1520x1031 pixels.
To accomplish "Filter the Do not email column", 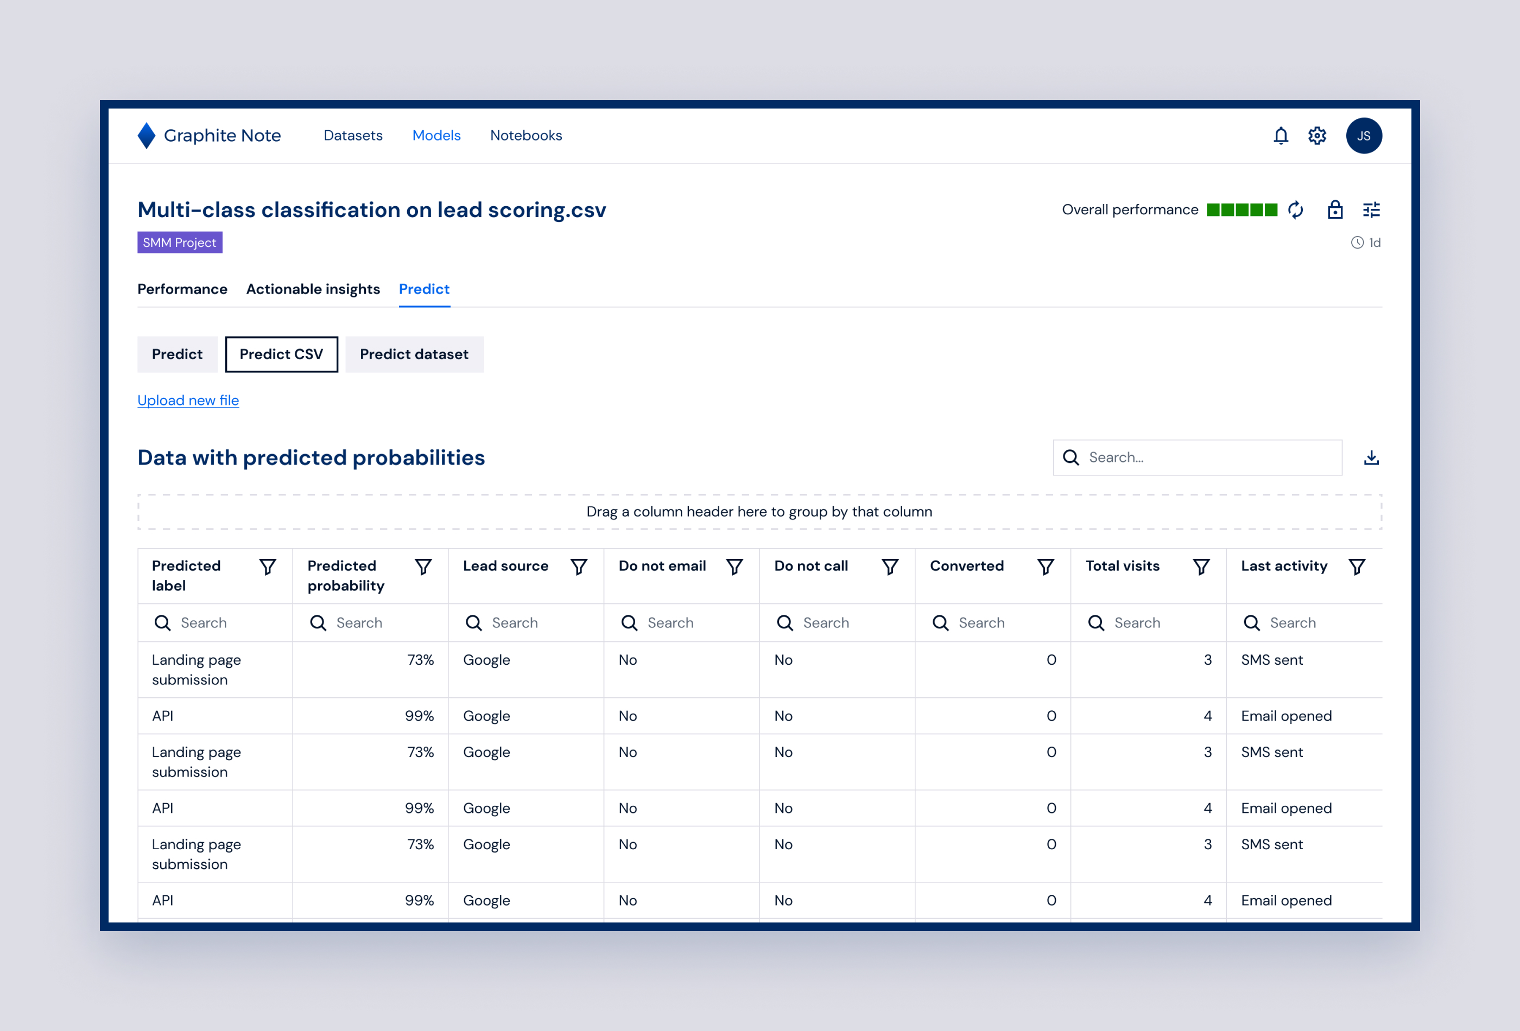I will 734,567.
